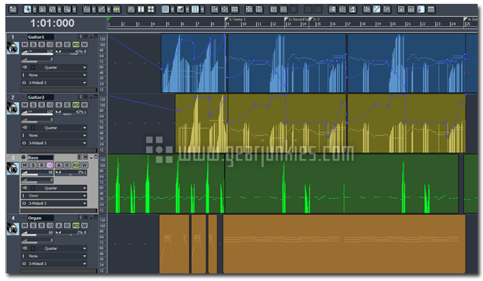The width and height of the screenshot is (483, 281).
Task: Open Organ input None dropdown
Action: click(x=54, y=256)
